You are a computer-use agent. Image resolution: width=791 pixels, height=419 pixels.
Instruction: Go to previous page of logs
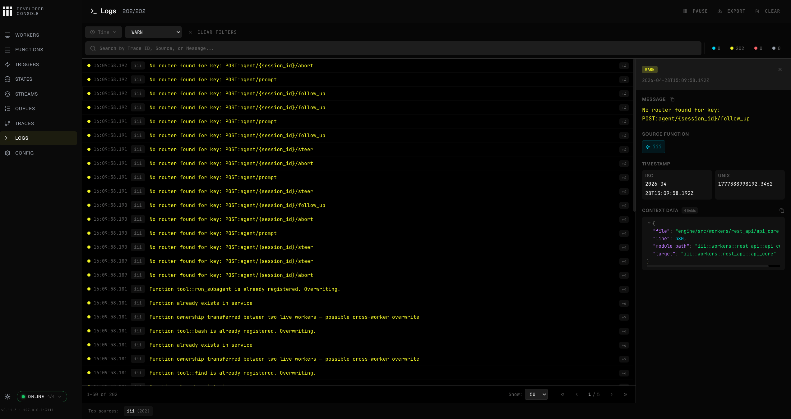(x=577, y=394)
